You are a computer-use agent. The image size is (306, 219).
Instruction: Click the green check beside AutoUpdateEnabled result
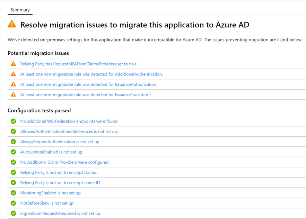(13, 152)
